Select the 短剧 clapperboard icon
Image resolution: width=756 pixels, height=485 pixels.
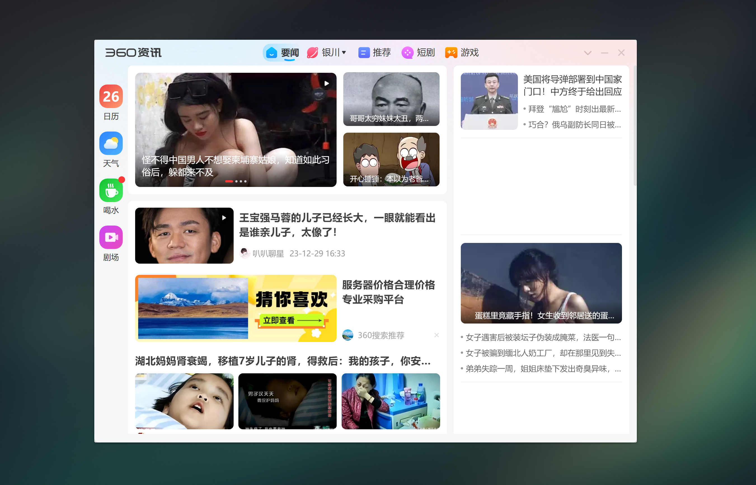click(x=408, y=53)
